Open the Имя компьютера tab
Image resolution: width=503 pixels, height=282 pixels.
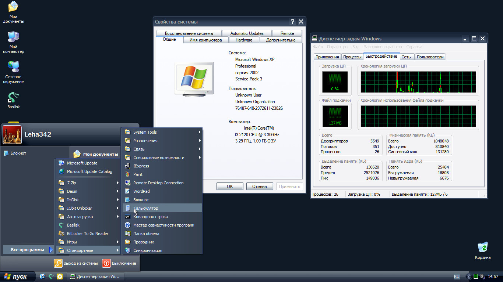coord(205,40)
